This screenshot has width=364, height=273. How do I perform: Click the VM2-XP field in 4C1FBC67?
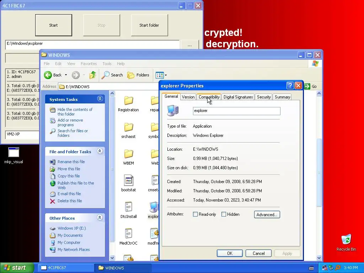[22, 135]
